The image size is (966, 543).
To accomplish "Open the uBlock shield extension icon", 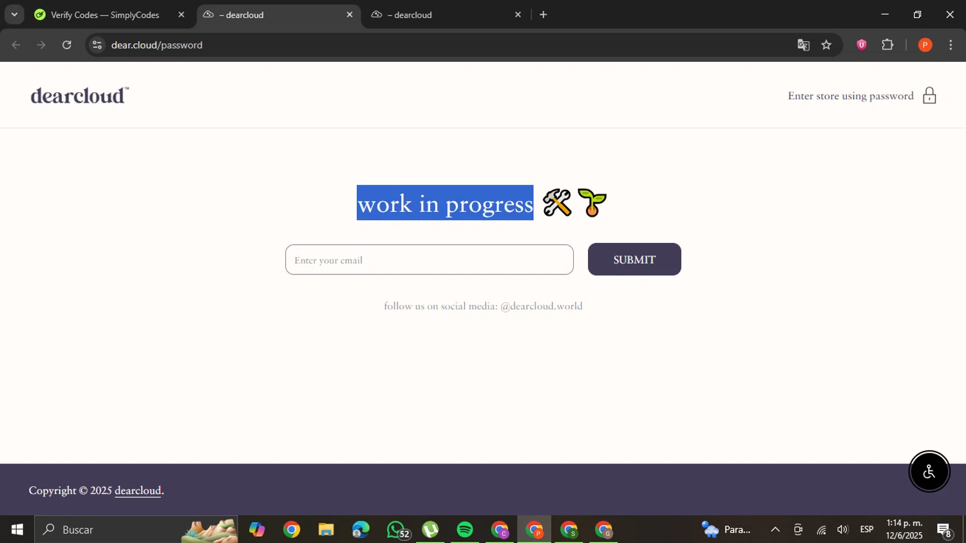I will pyautogui.click(x=861, y=45).
